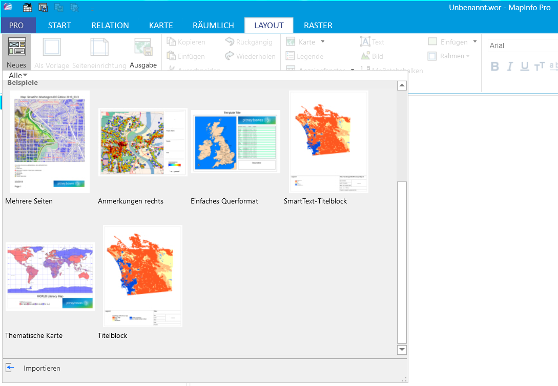Toggle bold formatting
The width and height of the screenshot is (558, 386).
(494, 66)
